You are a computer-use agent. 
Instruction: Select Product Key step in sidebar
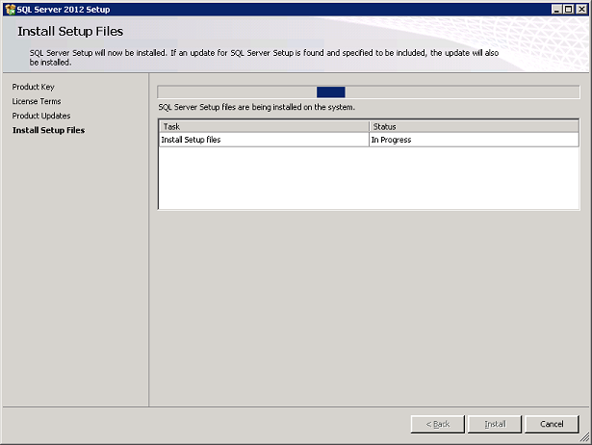coord(34,87)
